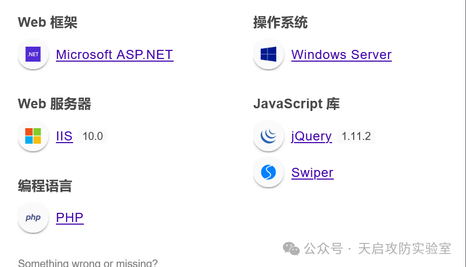Open the Microsoft ASP.NET link
Screen dimensions: 466x267
[x=114, y=55]
